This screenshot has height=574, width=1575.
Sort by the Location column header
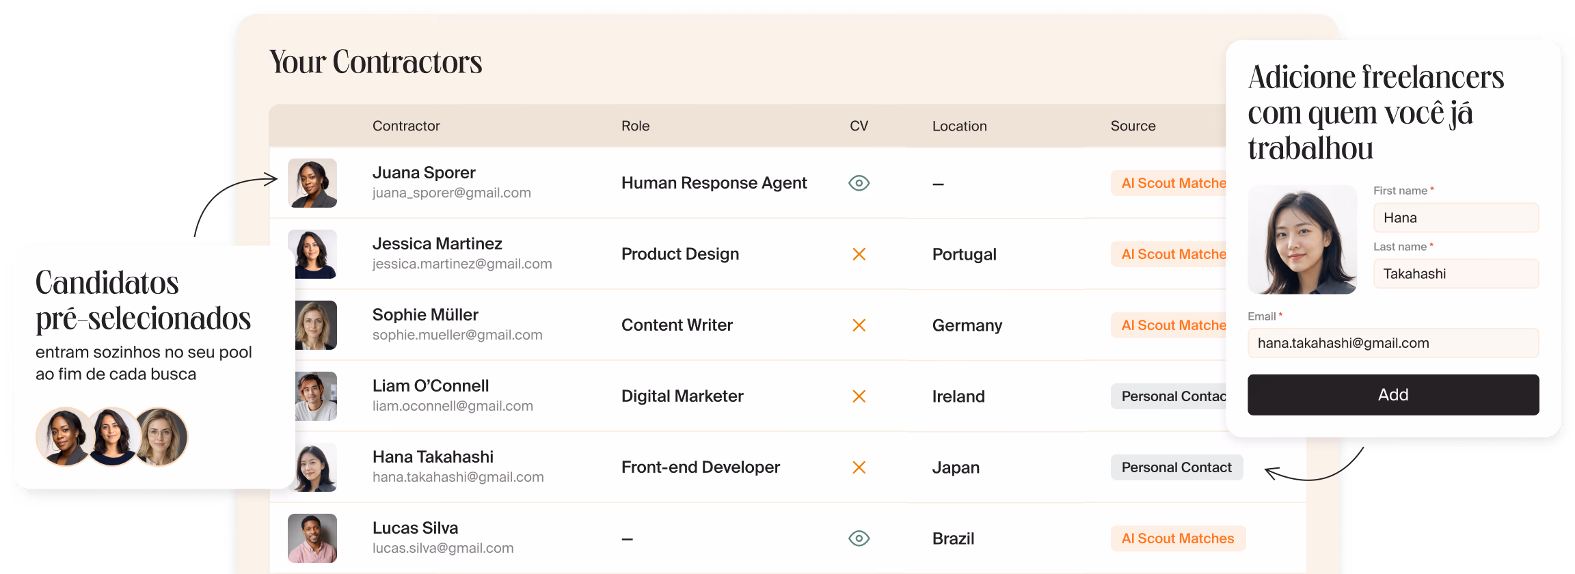click(959, 126)
